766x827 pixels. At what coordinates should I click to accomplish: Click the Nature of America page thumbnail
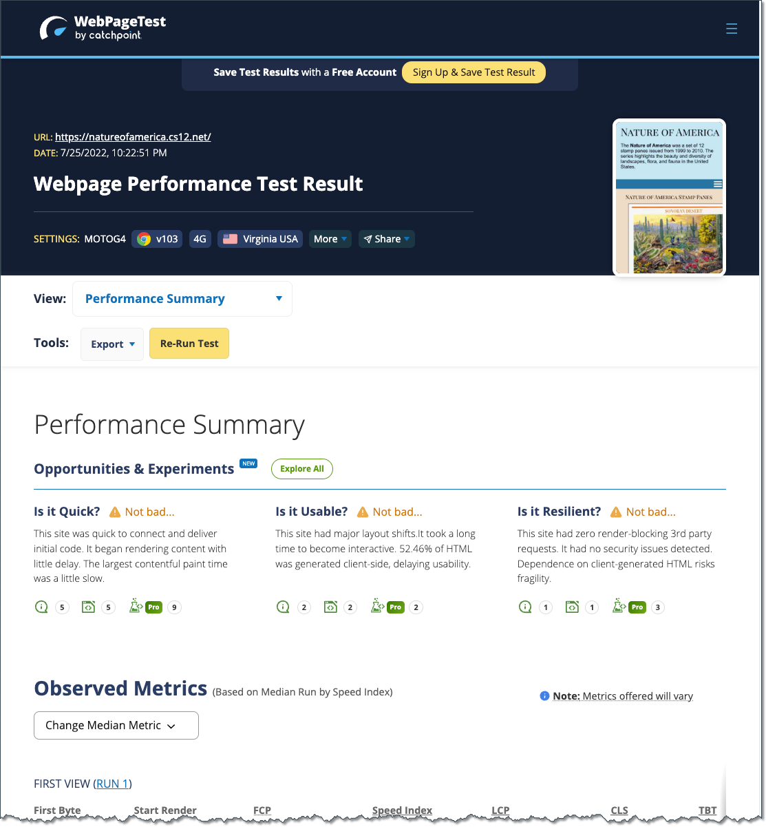(x=668, y=197)
